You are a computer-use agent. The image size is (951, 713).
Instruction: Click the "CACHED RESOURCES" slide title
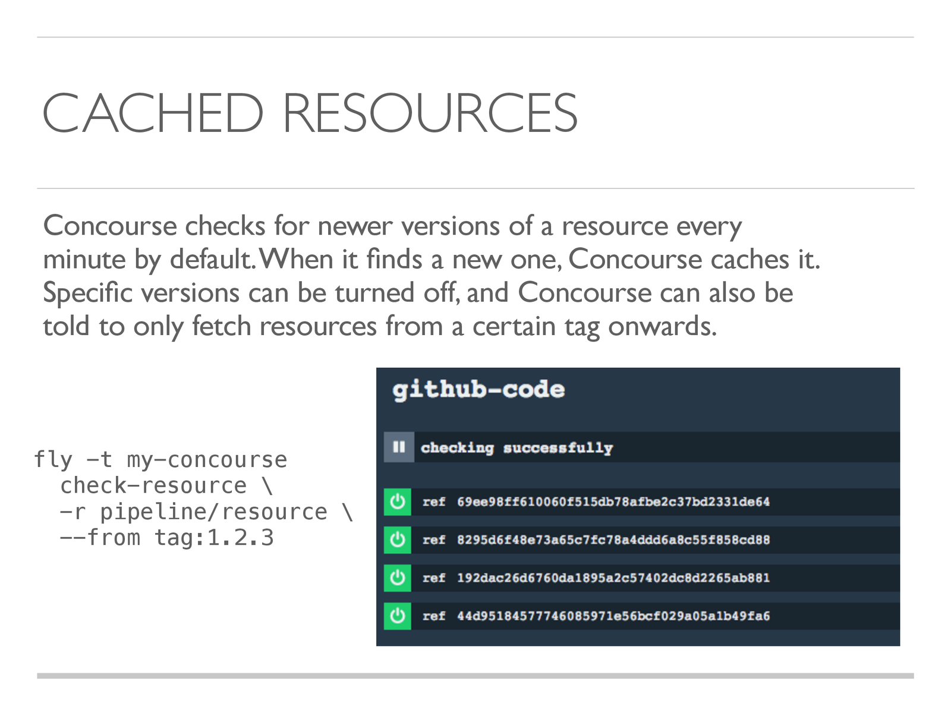click(310, 113)
